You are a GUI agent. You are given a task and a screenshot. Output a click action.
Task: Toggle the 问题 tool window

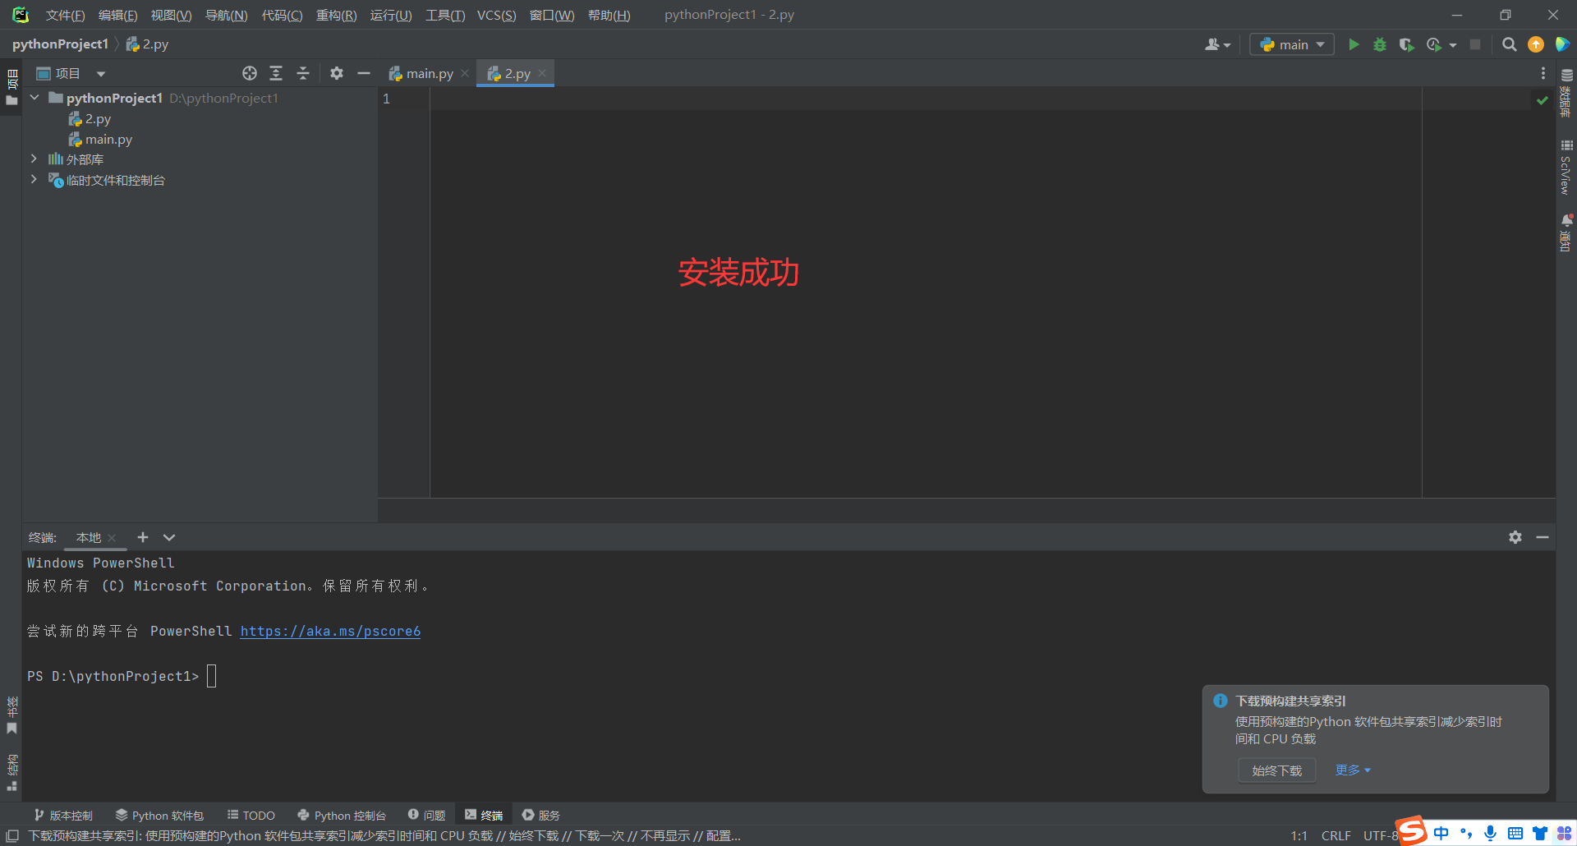[x=426, y=815]
